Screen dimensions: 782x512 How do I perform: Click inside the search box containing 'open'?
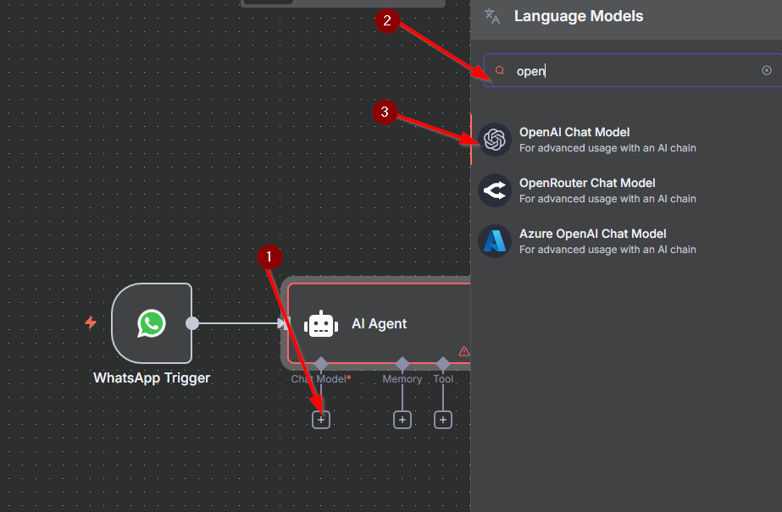click(x=632, y=70)
